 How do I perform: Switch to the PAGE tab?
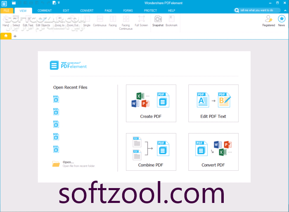coord(108,11)
